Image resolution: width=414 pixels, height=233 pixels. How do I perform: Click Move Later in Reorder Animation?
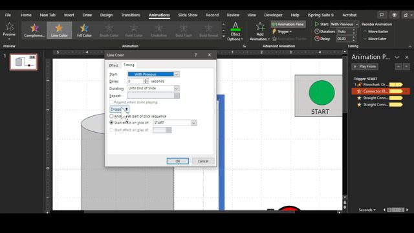[x=375, y=39]
